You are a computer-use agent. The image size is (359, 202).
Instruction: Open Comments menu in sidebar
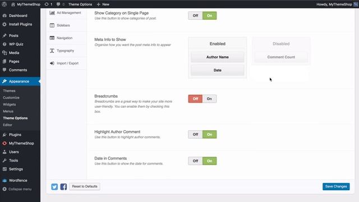click(18, 70)
